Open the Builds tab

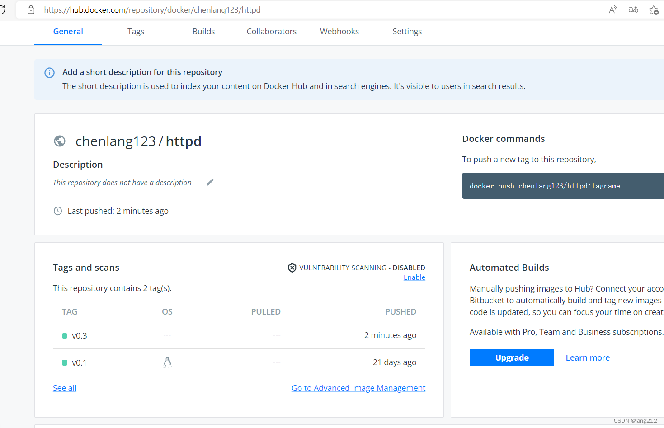click(203, 32)
